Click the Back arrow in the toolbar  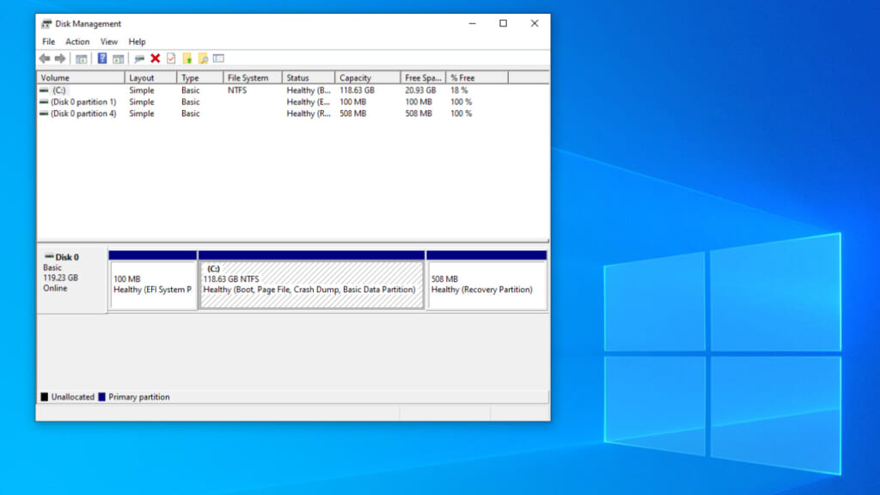click(x=45, y=58)
